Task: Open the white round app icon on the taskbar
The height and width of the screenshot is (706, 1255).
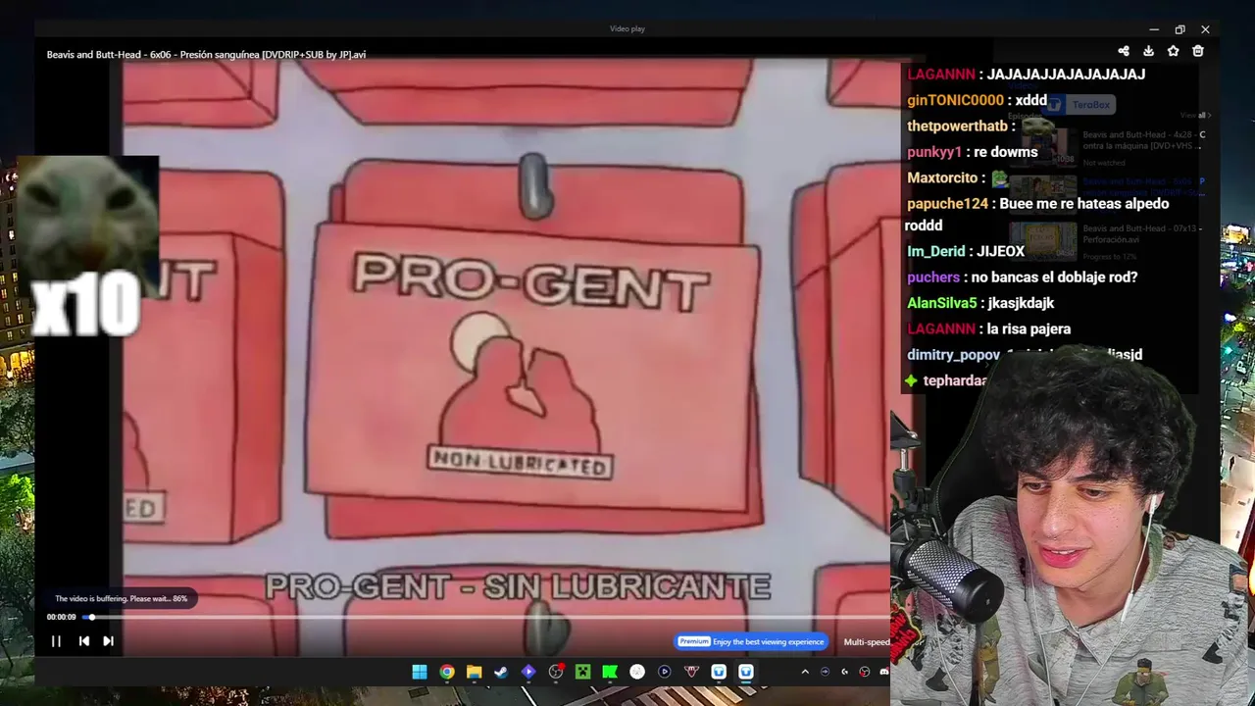Action: click(x=637, y=672)
